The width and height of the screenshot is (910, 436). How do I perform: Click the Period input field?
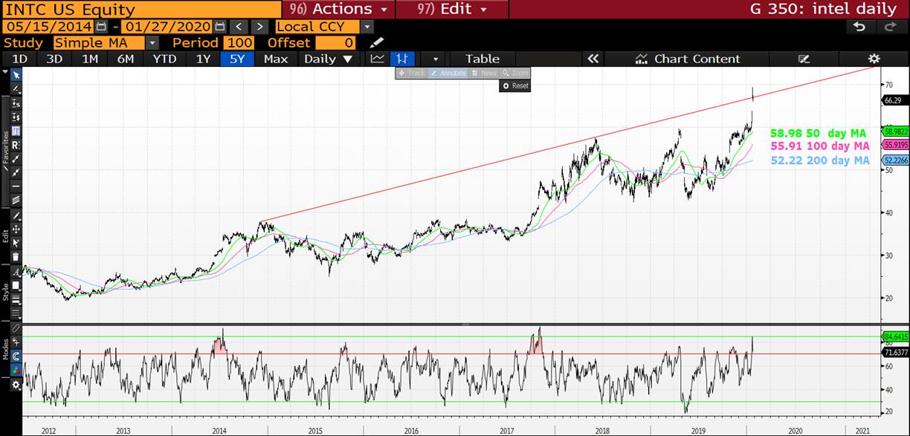click(238, 43)
